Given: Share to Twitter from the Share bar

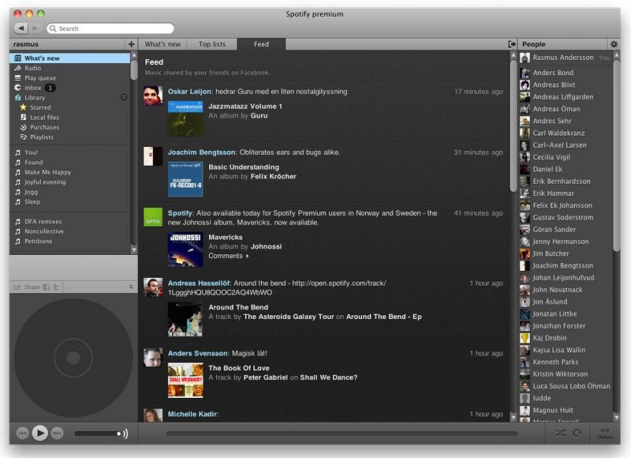Looking at the screenshot, I should point(56,287).
